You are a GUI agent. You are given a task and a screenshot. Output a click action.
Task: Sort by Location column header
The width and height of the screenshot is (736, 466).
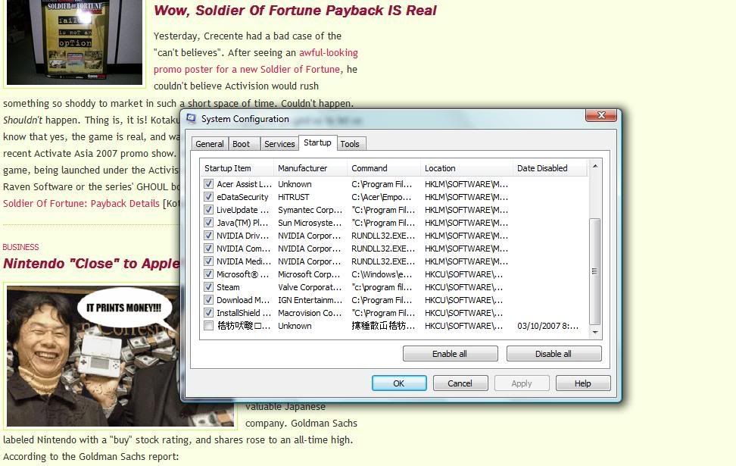467,168
